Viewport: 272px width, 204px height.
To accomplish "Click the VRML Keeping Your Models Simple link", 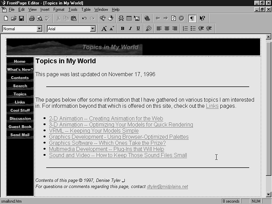I will point(93,131).
